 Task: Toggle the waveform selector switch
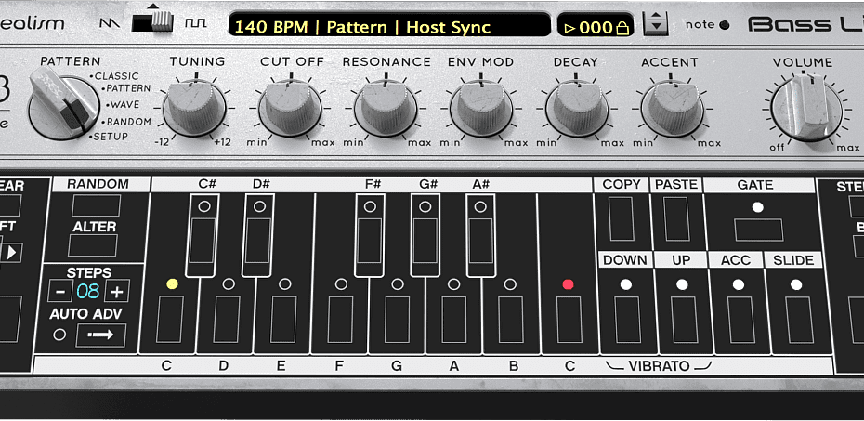point(151,20)
